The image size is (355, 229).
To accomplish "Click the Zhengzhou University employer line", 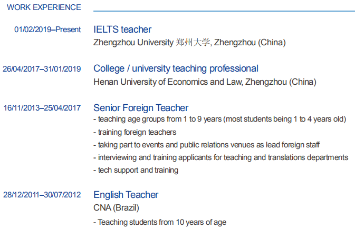I will [x=189, y=43].
